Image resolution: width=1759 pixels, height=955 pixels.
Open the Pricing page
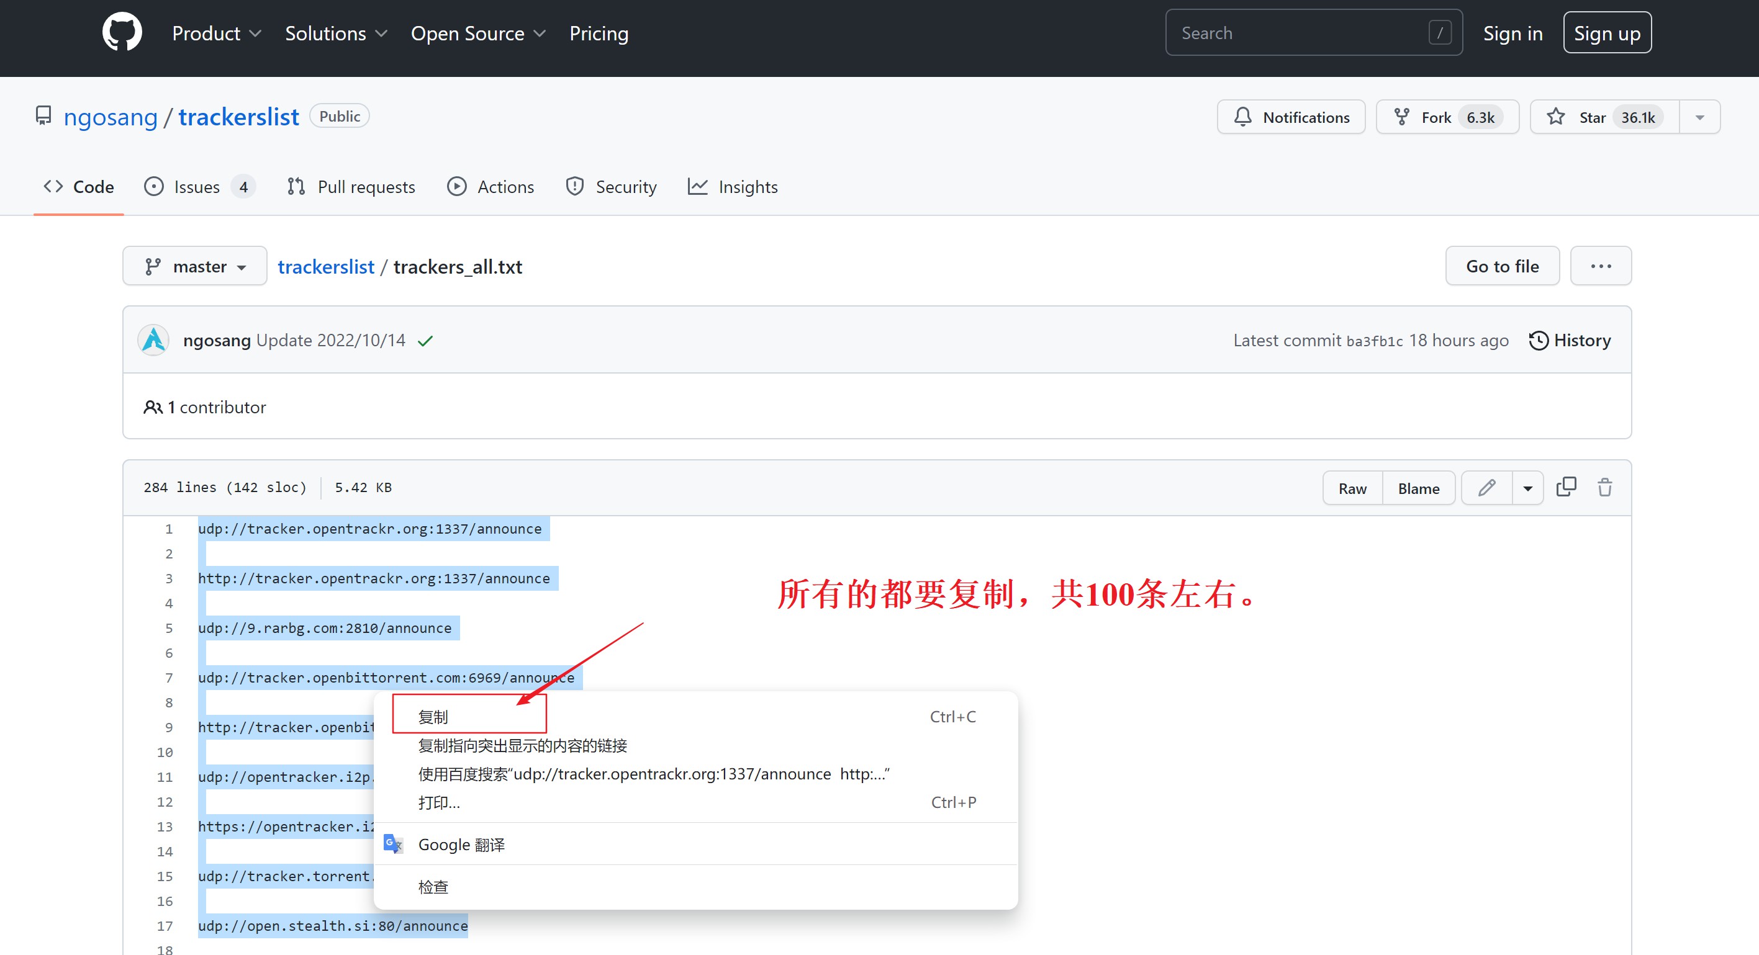pyautogui.click(x=599, y=34)
